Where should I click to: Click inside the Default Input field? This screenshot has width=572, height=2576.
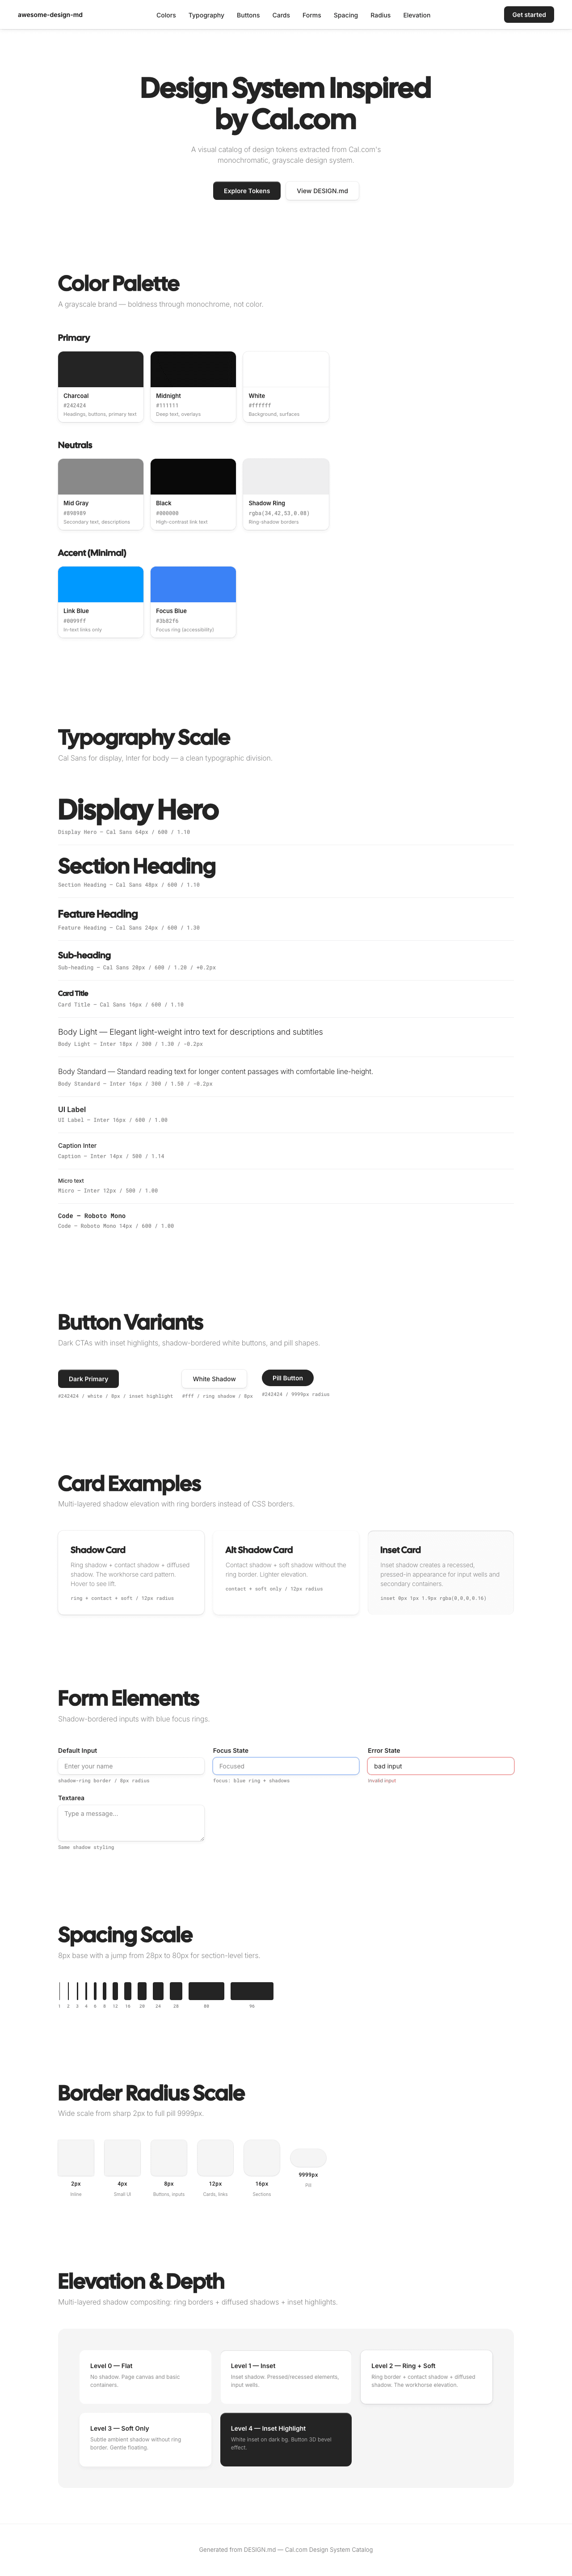coord(130,1766)
